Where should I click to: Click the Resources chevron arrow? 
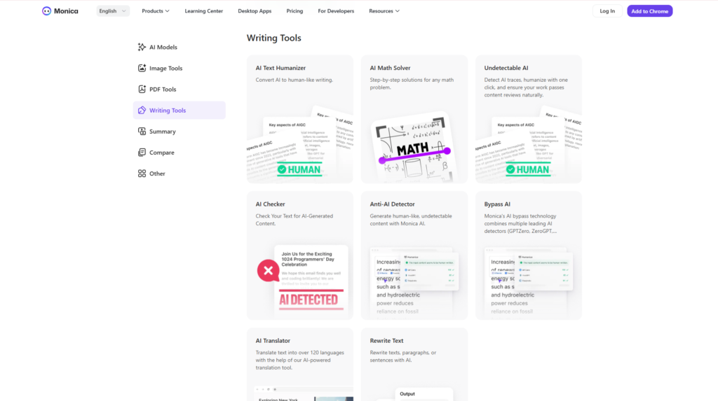coord(398,11)
